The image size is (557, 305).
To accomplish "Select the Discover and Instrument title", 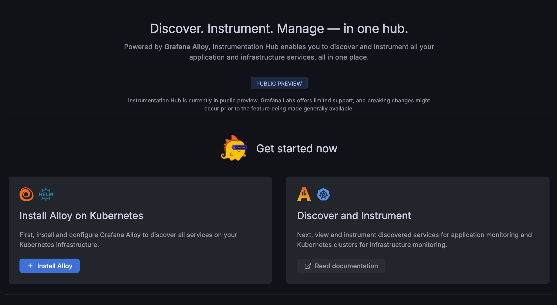I will [354, 216].
